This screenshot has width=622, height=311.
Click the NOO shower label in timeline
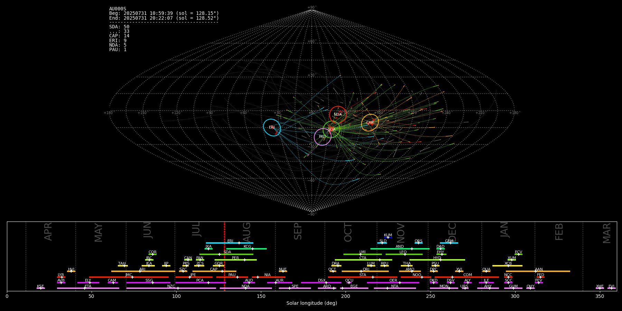pyautogui.click(x=417, y=275)
